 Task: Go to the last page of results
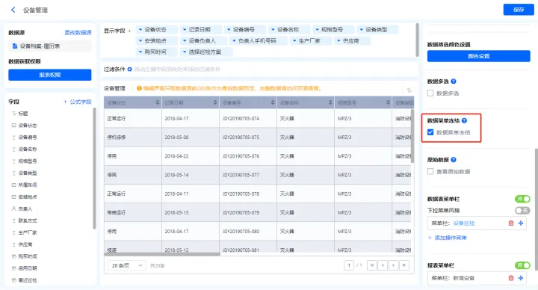pos(404,265)
